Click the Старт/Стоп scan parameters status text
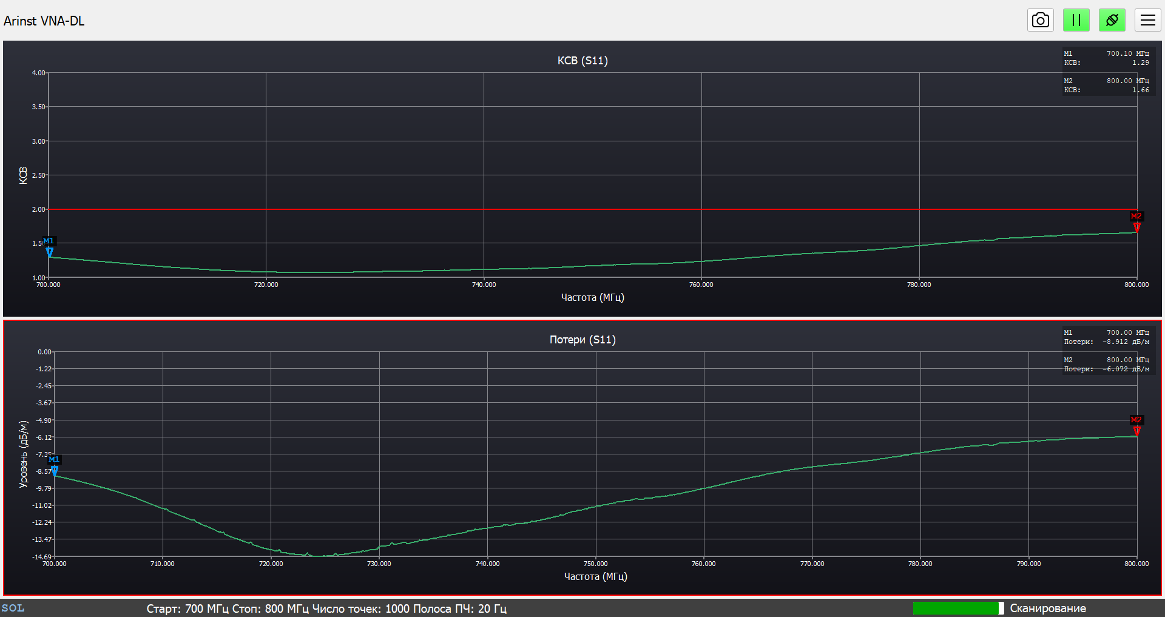Image resolution: width=1165 pixels, height=617 pixels. click(x=326, y=609)
